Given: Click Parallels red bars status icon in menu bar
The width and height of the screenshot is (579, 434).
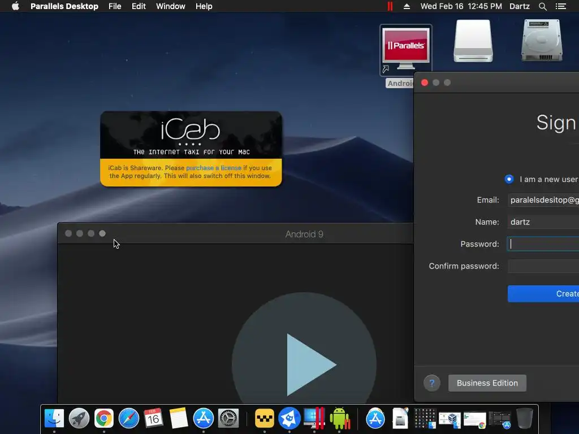Looking at the screenshot, I should [x=390, y=6].
